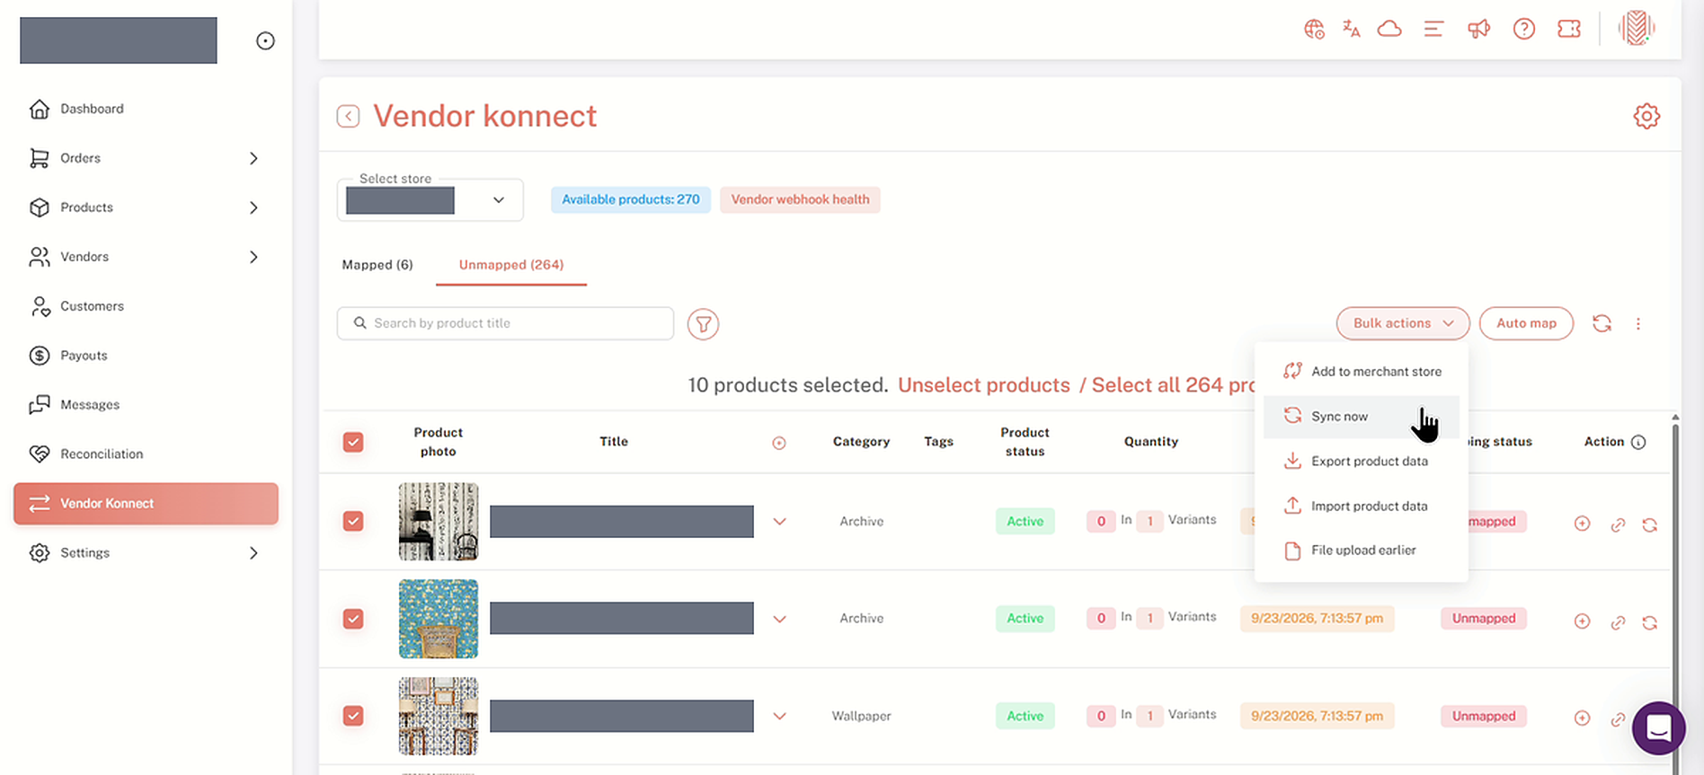The height and width of the screenshot is (775, 1704).
Task: Click Unselect products link
Action: point(984,385)
